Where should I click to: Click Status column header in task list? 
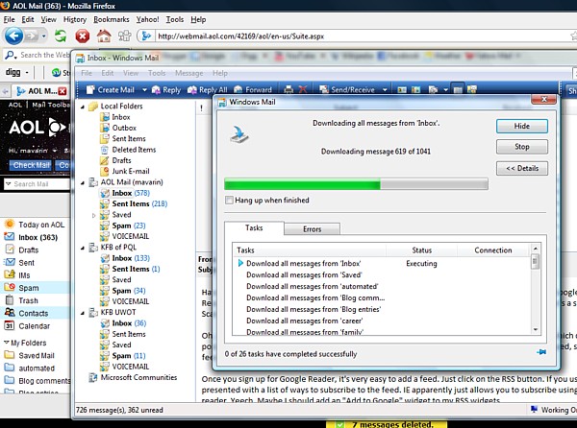(x=422, y=250)
